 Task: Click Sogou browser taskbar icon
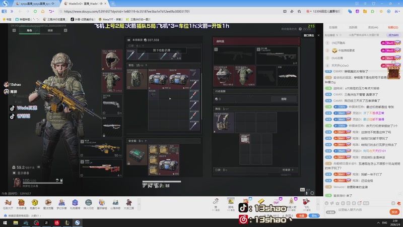pos(78,223)
